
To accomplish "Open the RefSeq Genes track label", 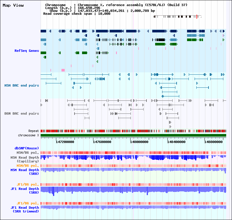I will pos(27,51).
